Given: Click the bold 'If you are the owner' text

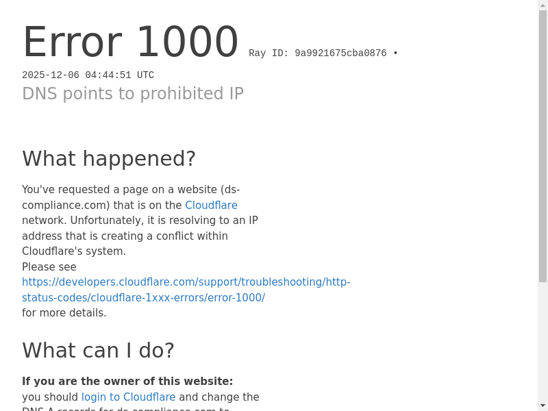Looking at the screenshot, I should (127, 382).
